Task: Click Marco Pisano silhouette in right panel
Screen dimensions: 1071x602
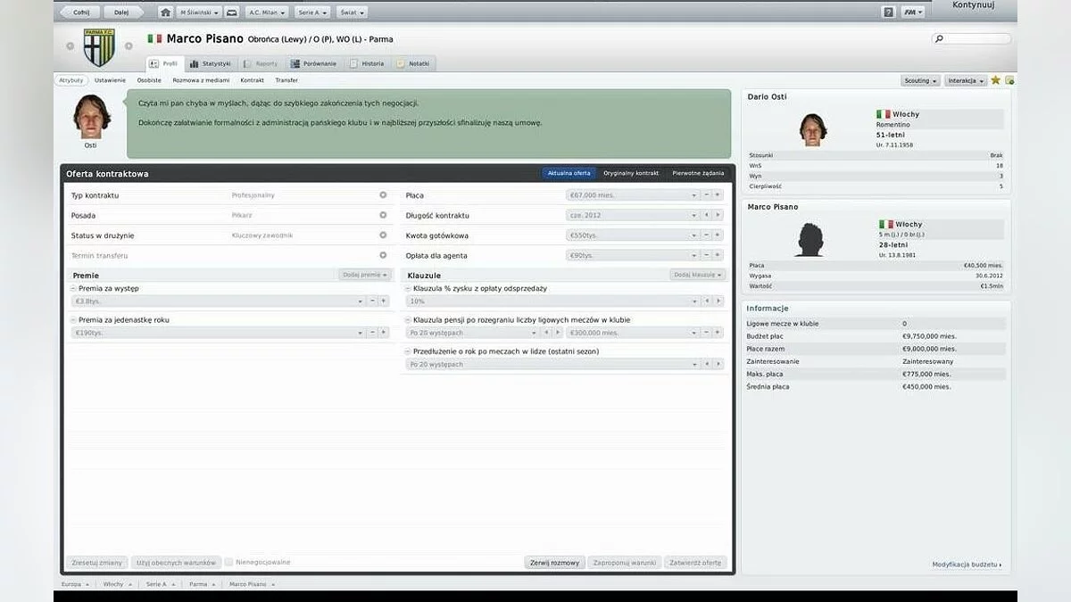Action: 809,239
